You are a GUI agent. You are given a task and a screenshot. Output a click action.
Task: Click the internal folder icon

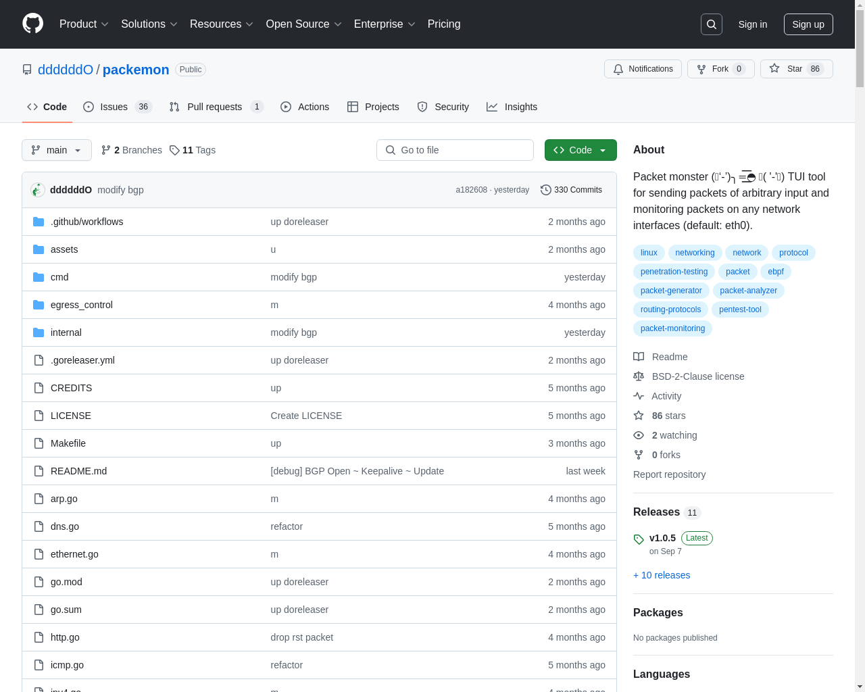coord(39,332)
